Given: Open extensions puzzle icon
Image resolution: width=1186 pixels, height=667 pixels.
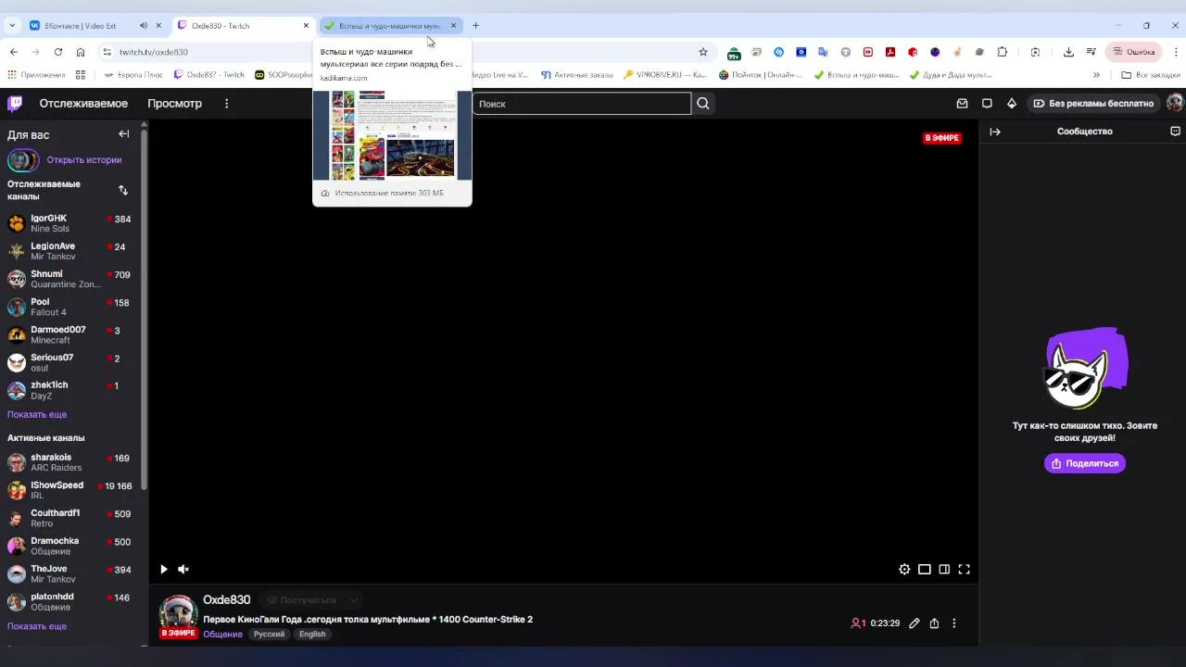Looking at the screenshot, I should [x=1003, y=52].
